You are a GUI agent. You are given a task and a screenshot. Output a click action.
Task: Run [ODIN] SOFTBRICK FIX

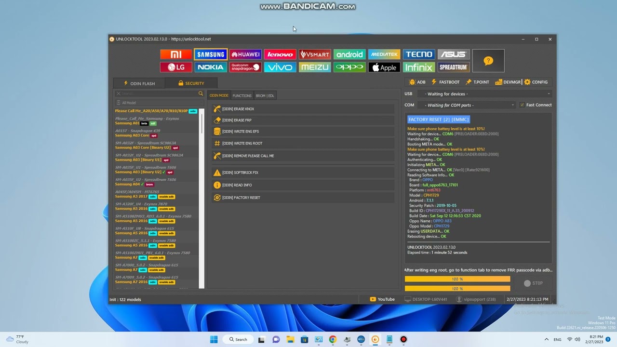pos(303,173)
